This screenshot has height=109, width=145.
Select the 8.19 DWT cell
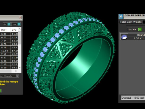pyautogui.click(x=5, y=68)
